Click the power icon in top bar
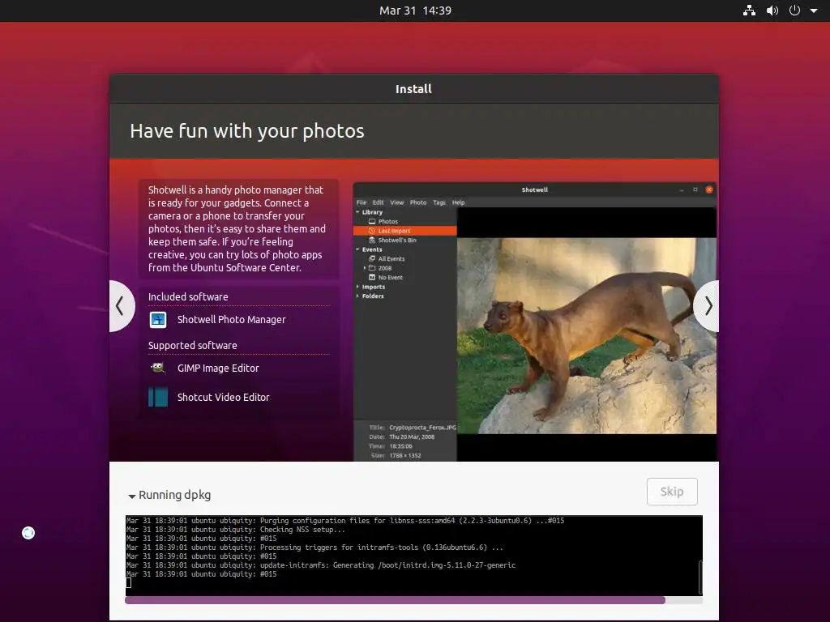 794,11
